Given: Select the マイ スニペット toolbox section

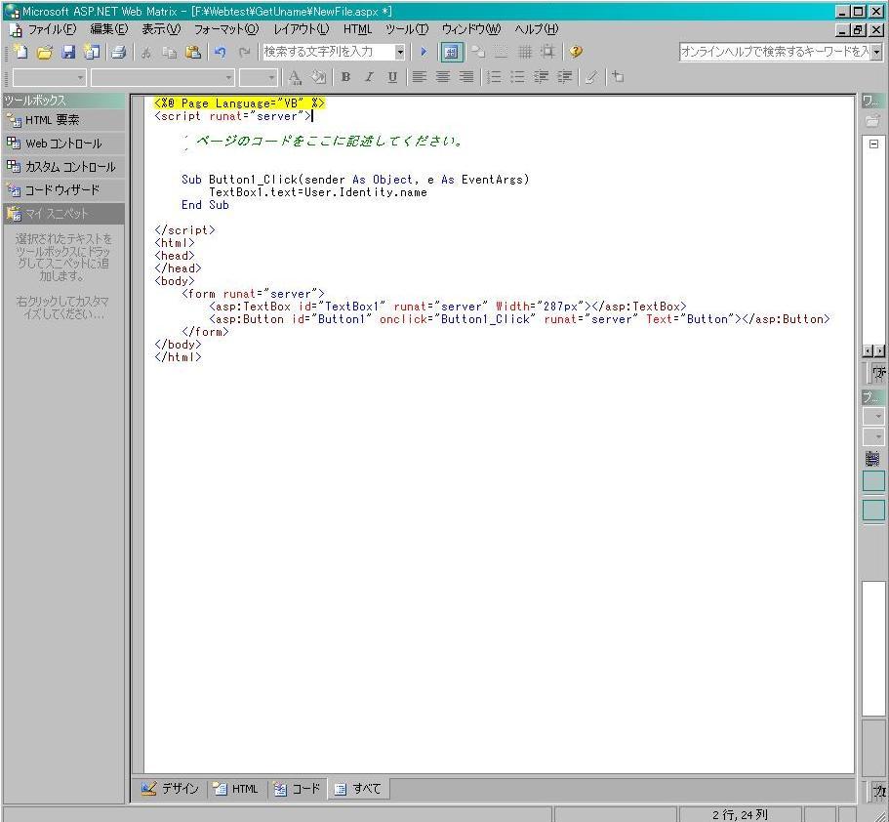Looking at the screenshot, I should [63, 214].
